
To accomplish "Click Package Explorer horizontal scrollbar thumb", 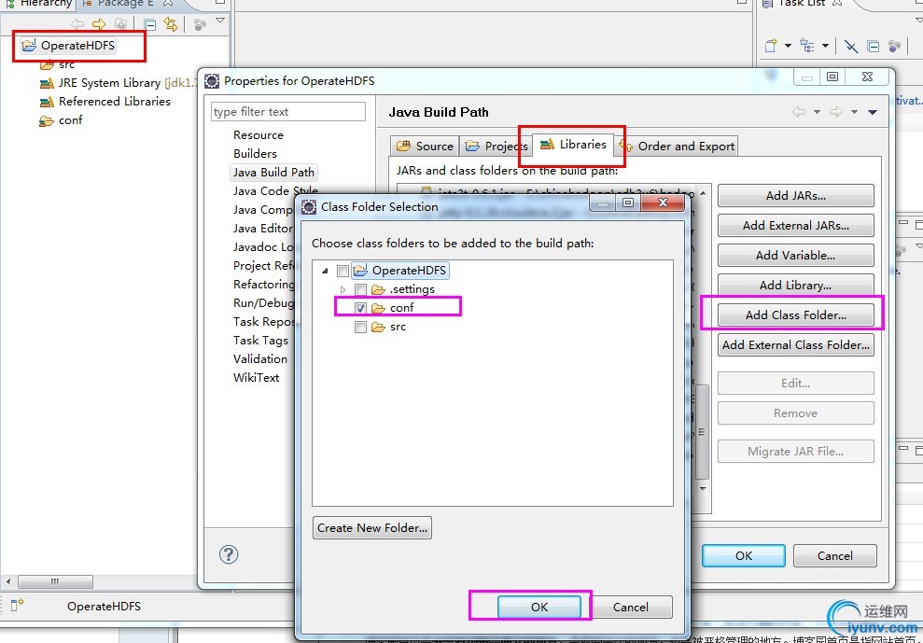I will pyautogui.click(x=55, y=581).
